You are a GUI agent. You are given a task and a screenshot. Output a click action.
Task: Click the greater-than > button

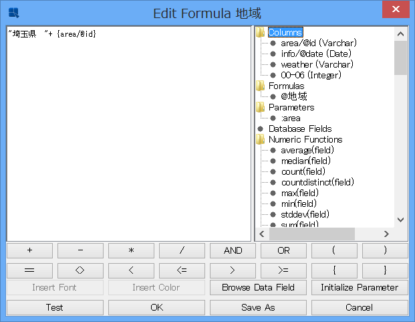click(x=233, y=270)
